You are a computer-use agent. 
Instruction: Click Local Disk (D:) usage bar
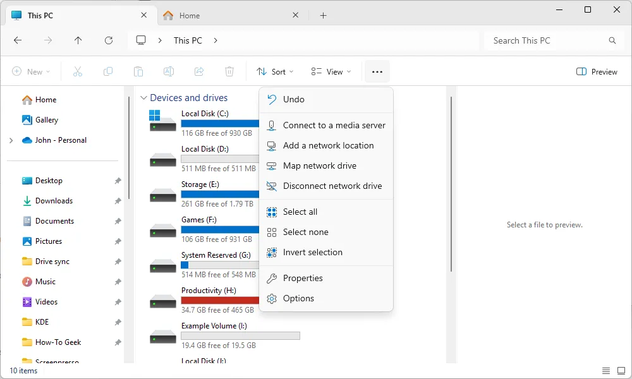point(220,159)
